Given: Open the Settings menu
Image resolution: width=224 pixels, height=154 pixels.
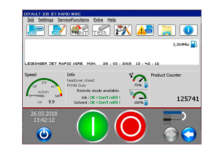Looking at the screenshot, I should [46, 20].
